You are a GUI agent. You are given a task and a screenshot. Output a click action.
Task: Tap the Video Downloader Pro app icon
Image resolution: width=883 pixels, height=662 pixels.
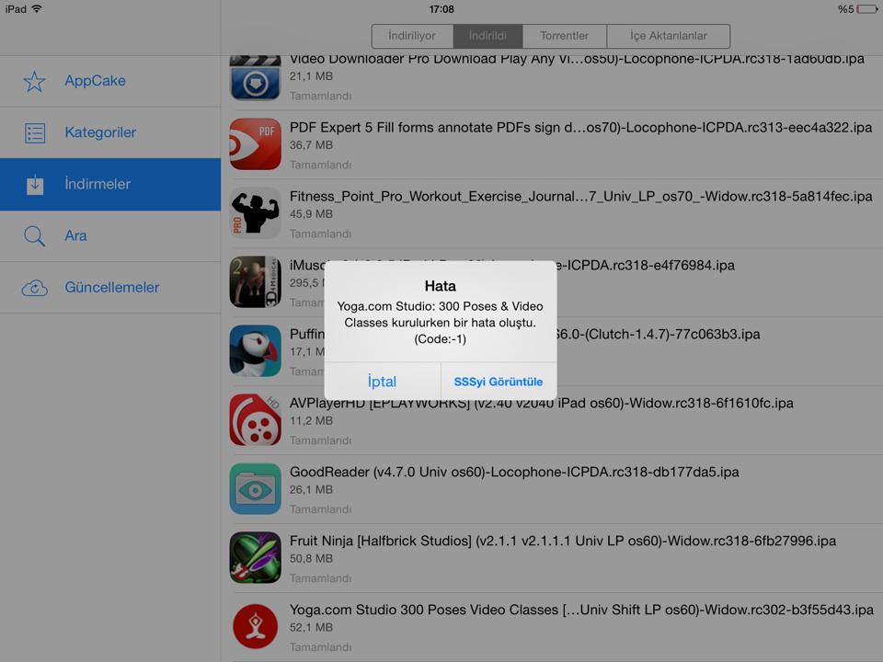(255, 77)
